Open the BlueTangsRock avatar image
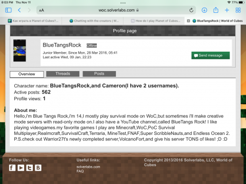Screen dimensions: 246x184 19,51
